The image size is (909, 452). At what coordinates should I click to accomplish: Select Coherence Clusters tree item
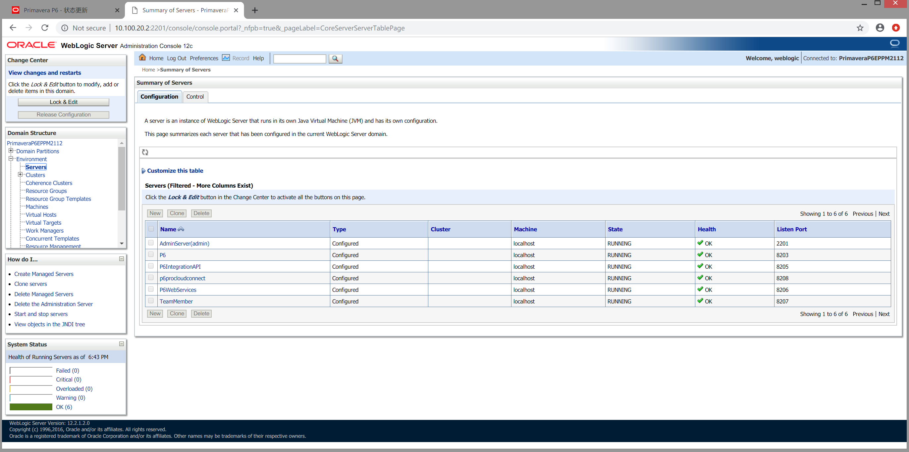tap(49, 183)
